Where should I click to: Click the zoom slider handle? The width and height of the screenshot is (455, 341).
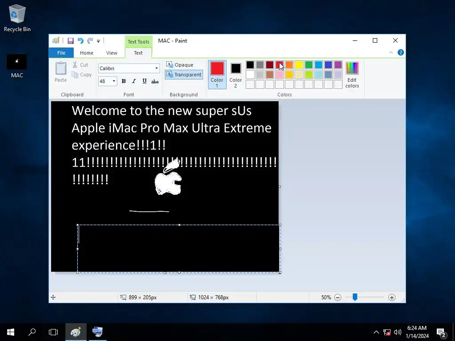coord(355,297)
